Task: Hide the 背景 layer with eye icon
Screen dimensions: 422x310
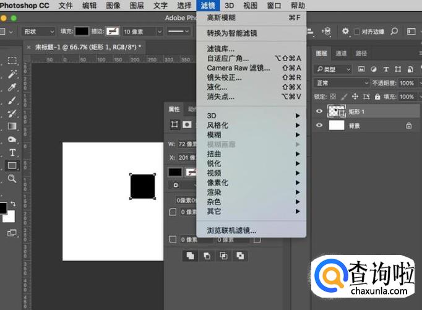Action: [319, 125]
